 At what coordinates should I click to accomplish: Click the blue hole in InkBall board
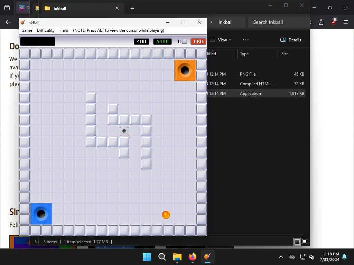[x=41, y=214]
